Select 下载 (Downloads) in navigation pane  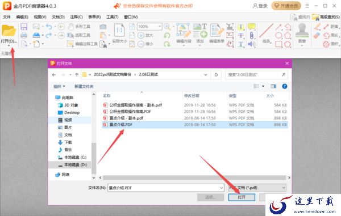click(x=68, y=142)
